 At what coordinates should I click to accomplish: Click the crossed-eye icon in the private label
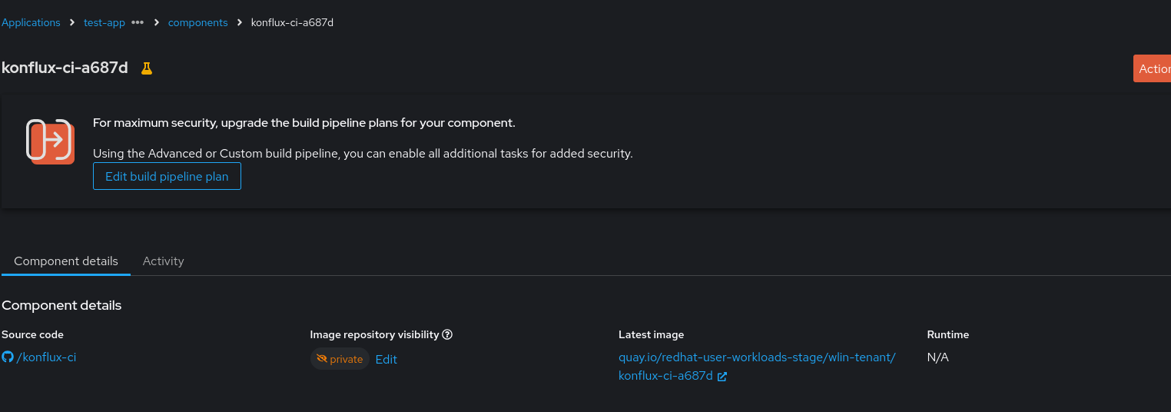(x=322, y=359)
